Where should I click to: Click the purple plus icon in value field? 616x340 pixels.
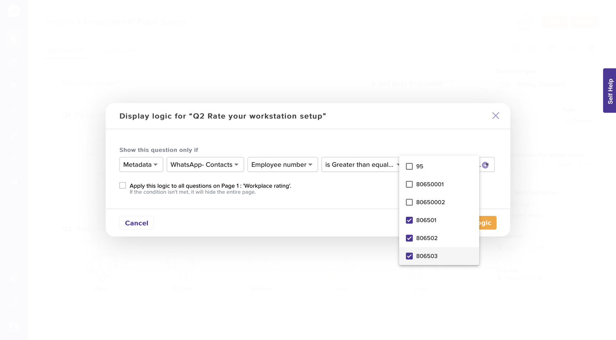pyautogui.click(x=485, y=165)
